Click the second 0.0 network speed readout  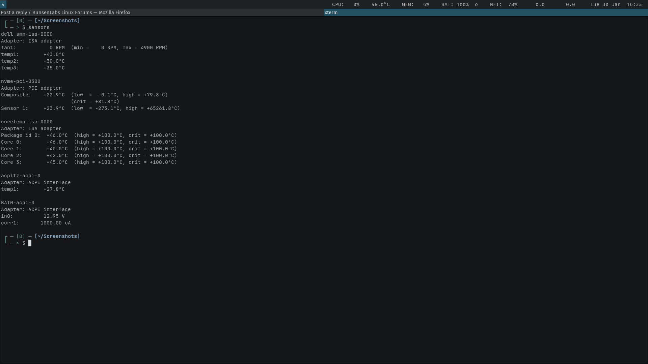tap(570, 4)
